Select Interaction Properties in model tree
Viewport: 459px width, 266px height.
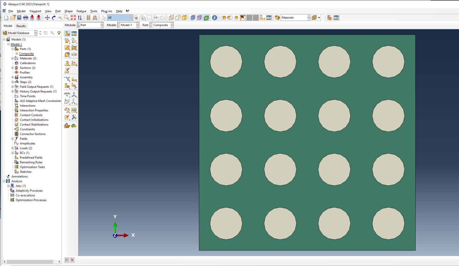point(34,110)
